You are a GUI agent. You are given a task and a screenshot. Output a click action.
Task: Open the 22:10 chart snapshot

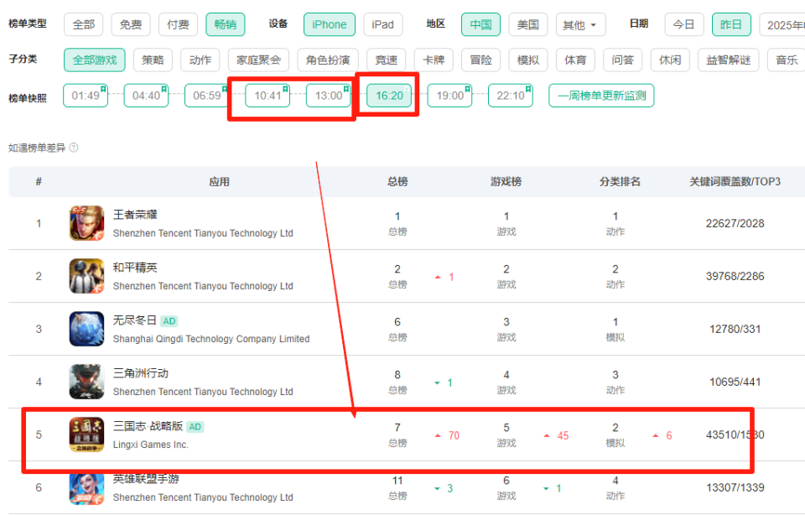[x=511, y=96]
